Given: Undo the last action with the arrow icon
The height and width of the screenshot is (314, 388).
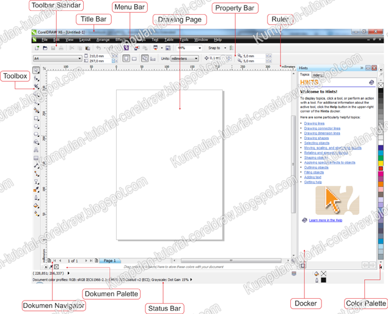Looking at the screenshot, I should point(98,48).
